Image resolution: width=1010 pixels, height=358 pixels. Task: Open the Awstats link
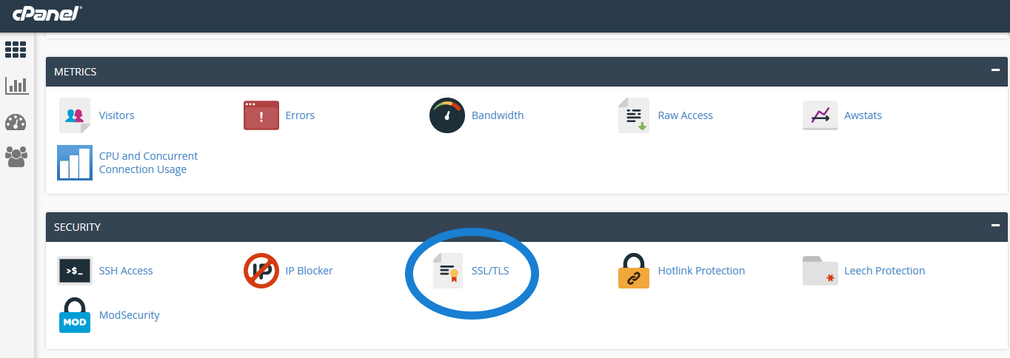863,115
